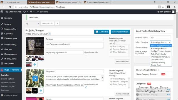
Task: Play the Nespresso video thumbnail
Action: click(x=35, y=78)
